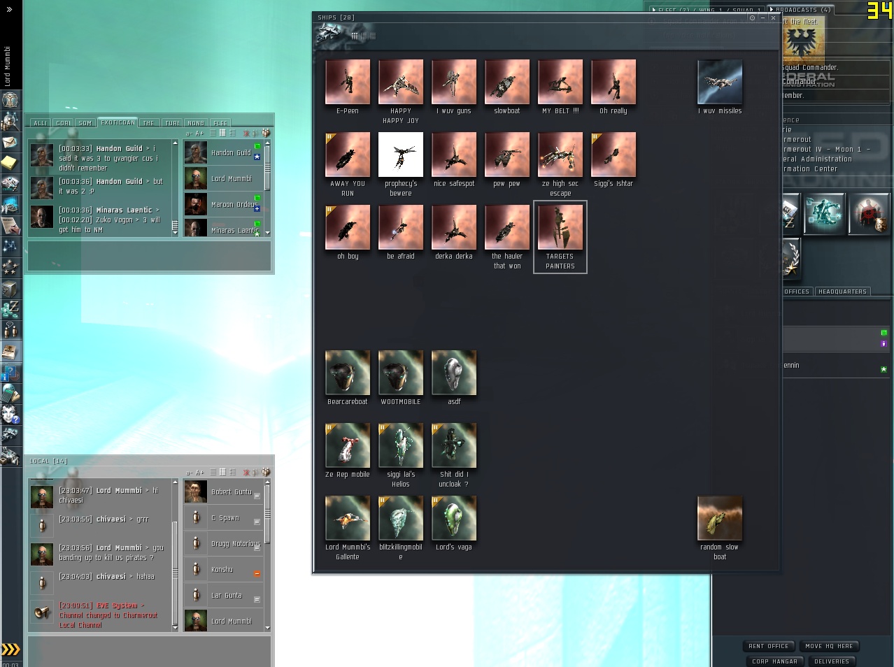894x667 pixels.
Task: Switch to the CORI chat tab
Action: [64, 123]
